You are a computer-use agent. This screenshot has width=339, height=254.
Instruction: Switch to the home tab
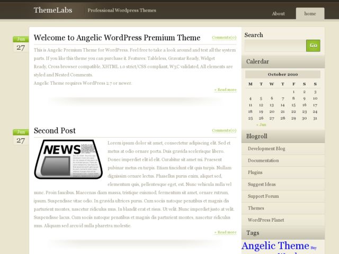[310, 14]
